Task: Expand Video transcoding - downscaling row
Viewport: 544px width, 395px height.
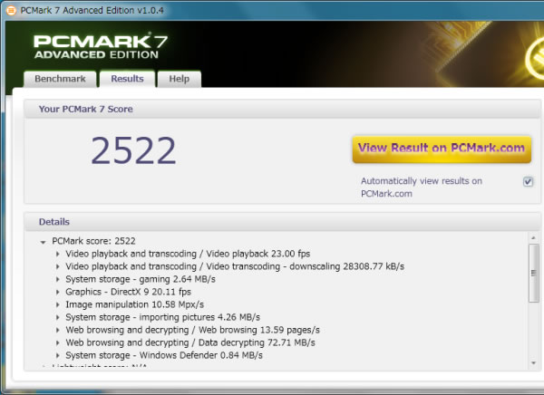Action: point(58,266)
